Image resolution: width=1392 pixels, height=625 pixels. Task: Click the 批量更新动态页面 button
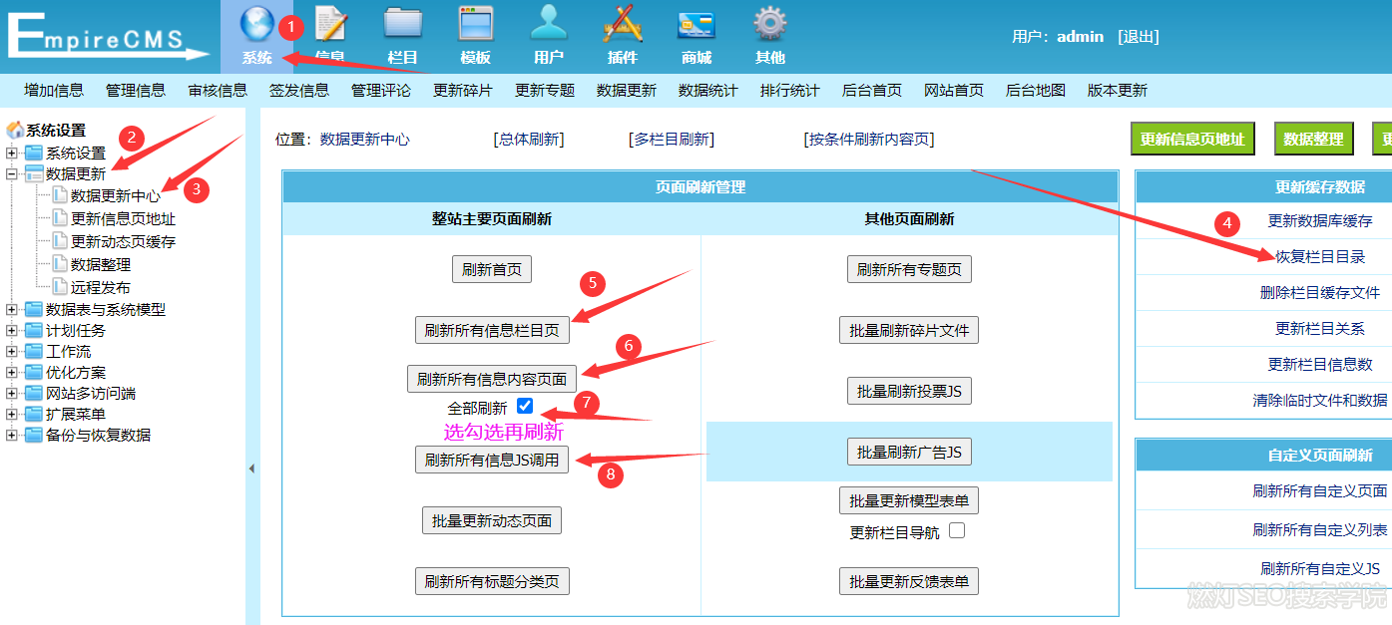(x=492, y=520)
